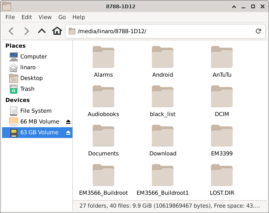Image resolution: width=269 pixels, height=213 pixels.
Task: Select the linaro home place
Action: pyautogui.click(x=28, y=67)
